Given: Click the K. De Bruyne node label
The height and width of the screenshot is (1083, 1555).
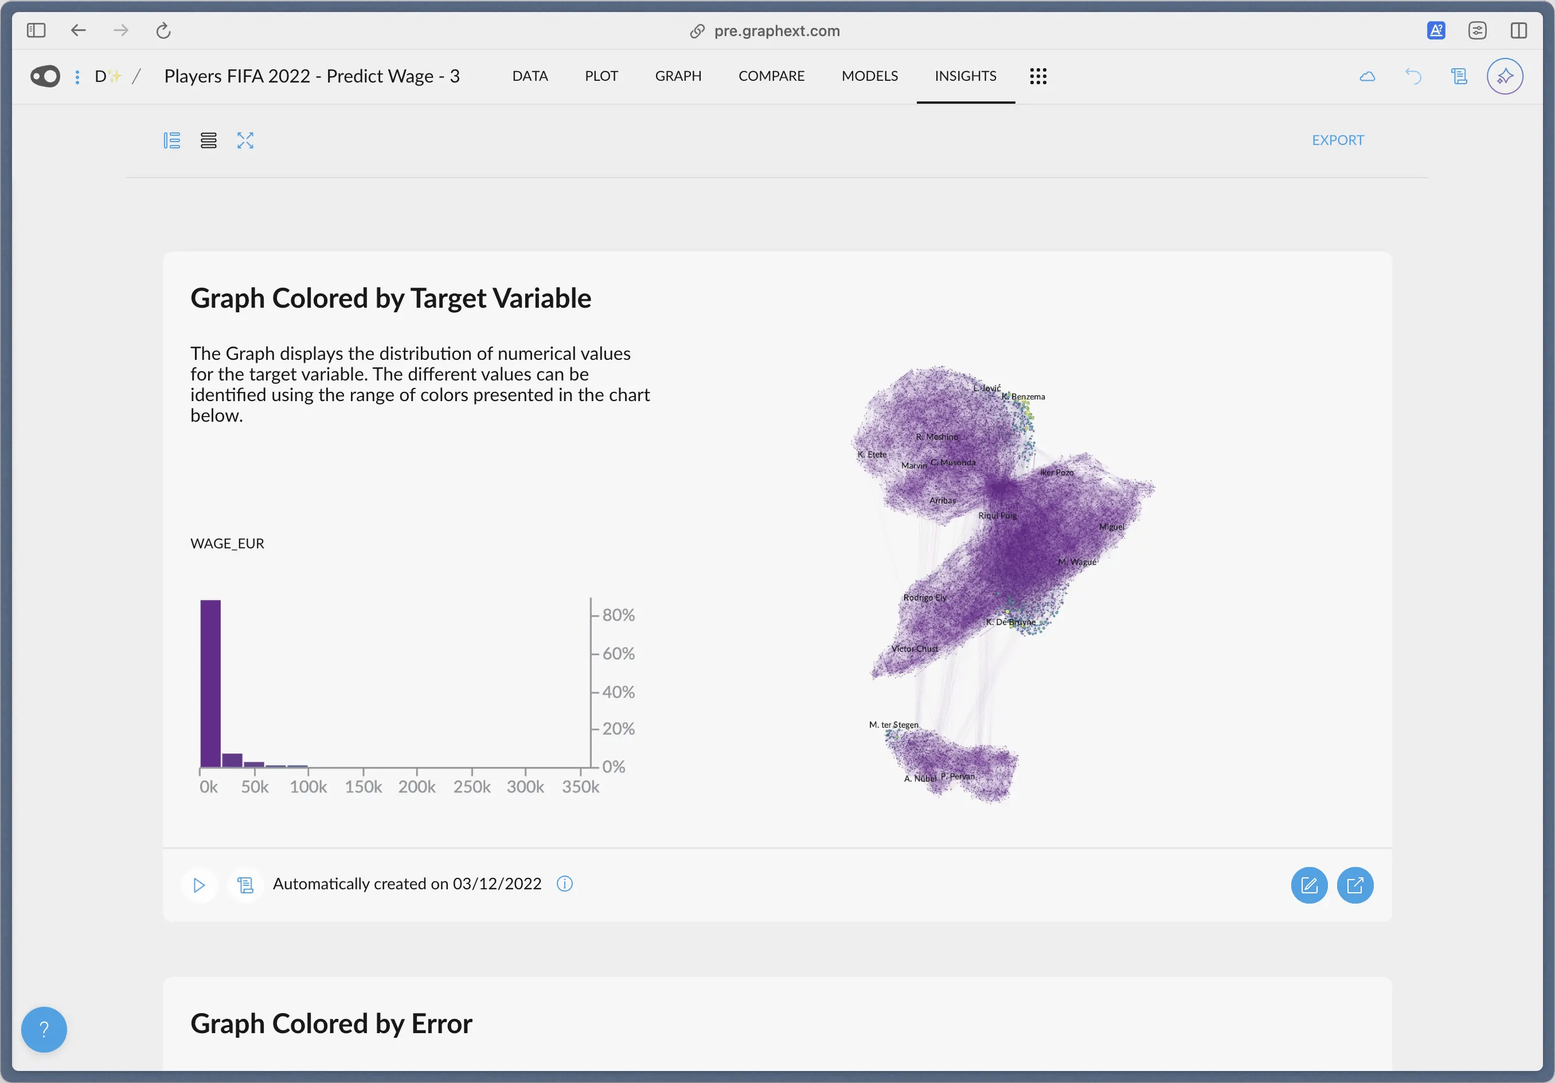Looking at the screenshot, I should [1010, 622].
